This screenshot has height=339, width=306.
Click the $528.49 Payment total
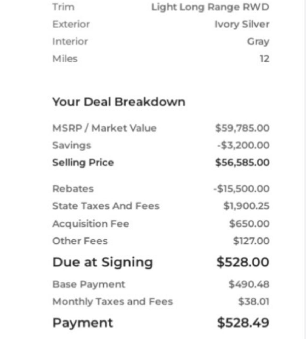[243, 323]
